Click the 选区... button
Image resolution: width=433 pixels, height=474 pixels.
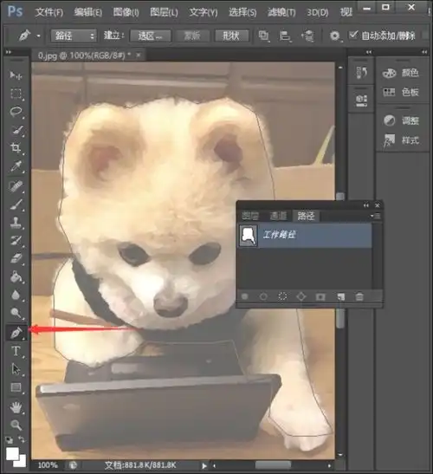(151, 36)
